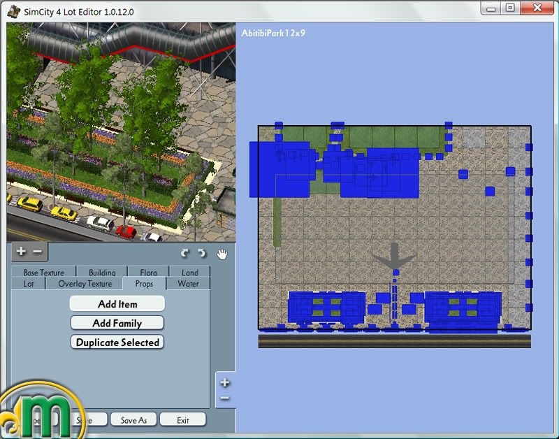Zoom out the lot plan view
The width and height of the screenshot is (559, 439).
click(225, 398)
